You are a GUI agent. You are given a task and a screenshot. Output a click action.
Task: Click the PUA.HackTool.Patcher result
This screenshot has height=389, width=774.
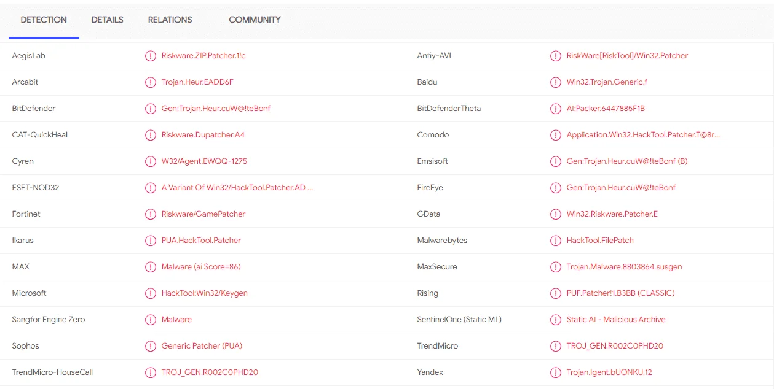201,241
